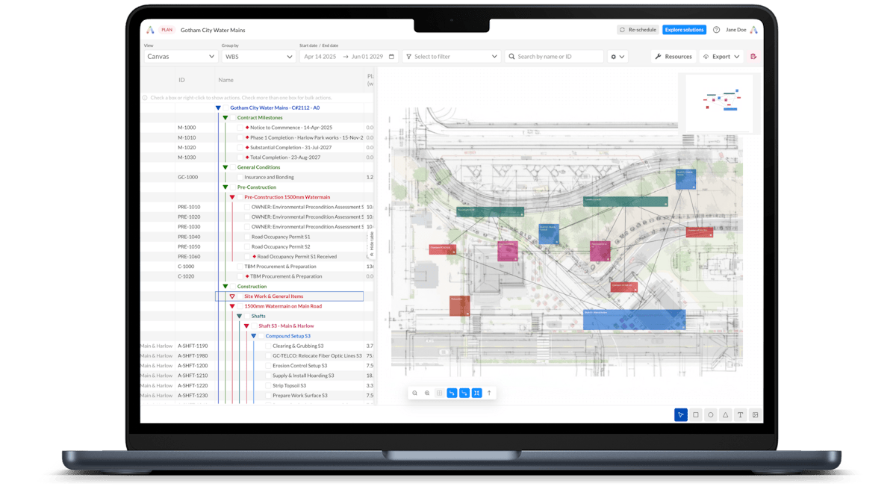Image resolution: width=896 pixels, height=504 pixels.
Task: Select the Circle shape tool
Action: click(710, 414)
